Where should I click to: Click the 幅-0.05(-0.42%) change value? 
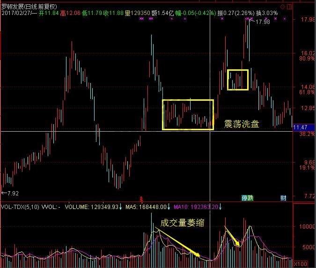coord(196,13)
